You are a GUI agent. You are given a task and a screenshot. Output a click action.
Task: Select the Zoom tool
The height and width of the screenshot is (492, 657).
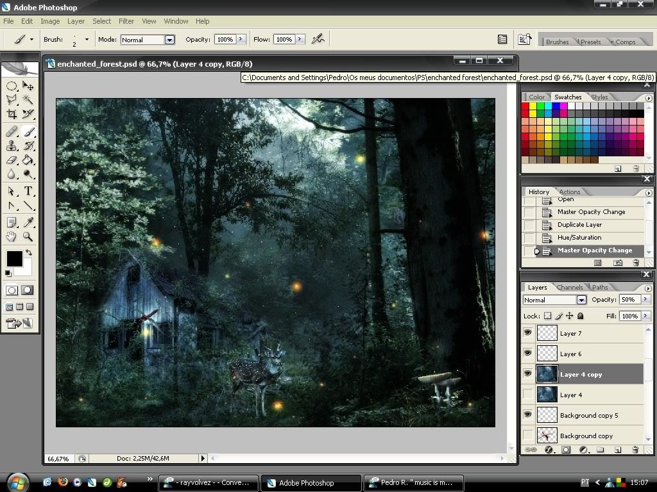point(28,236)
